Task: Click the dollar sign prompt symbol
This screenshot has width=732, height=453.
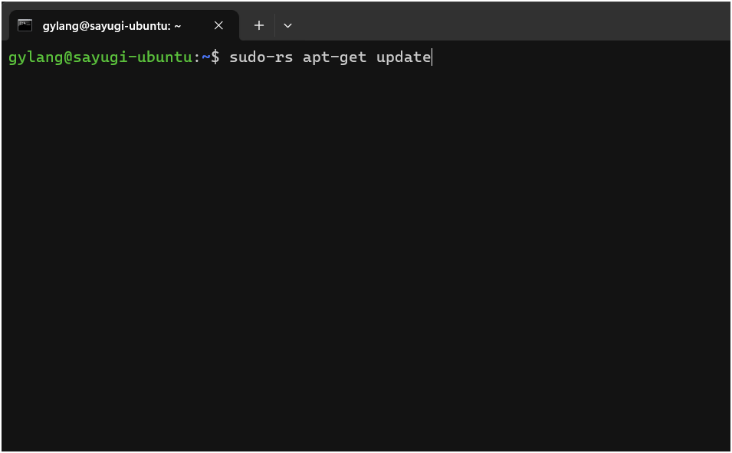Action: pos(215,57)
